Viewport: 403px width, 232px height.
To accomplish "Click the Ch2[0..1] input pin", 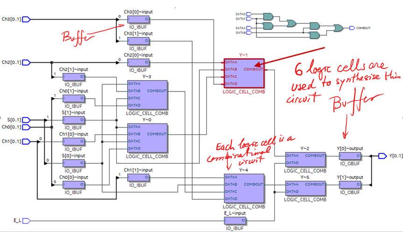I will tap(26, 63).
